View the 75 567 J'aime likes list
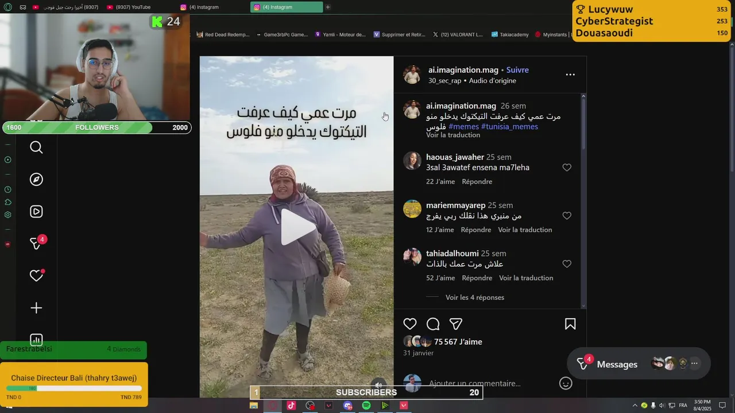Image resolution: width=735 pixels, height=413 pixels. (458, 341)
